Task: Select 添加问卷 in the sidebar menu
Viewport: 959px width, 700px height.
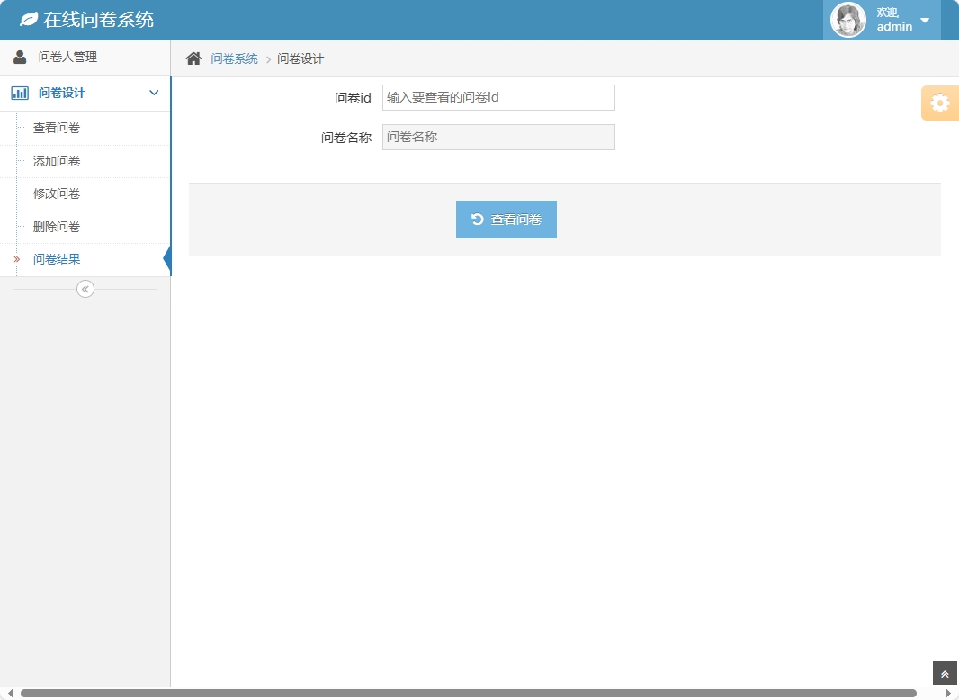Action: click(55, 160)
